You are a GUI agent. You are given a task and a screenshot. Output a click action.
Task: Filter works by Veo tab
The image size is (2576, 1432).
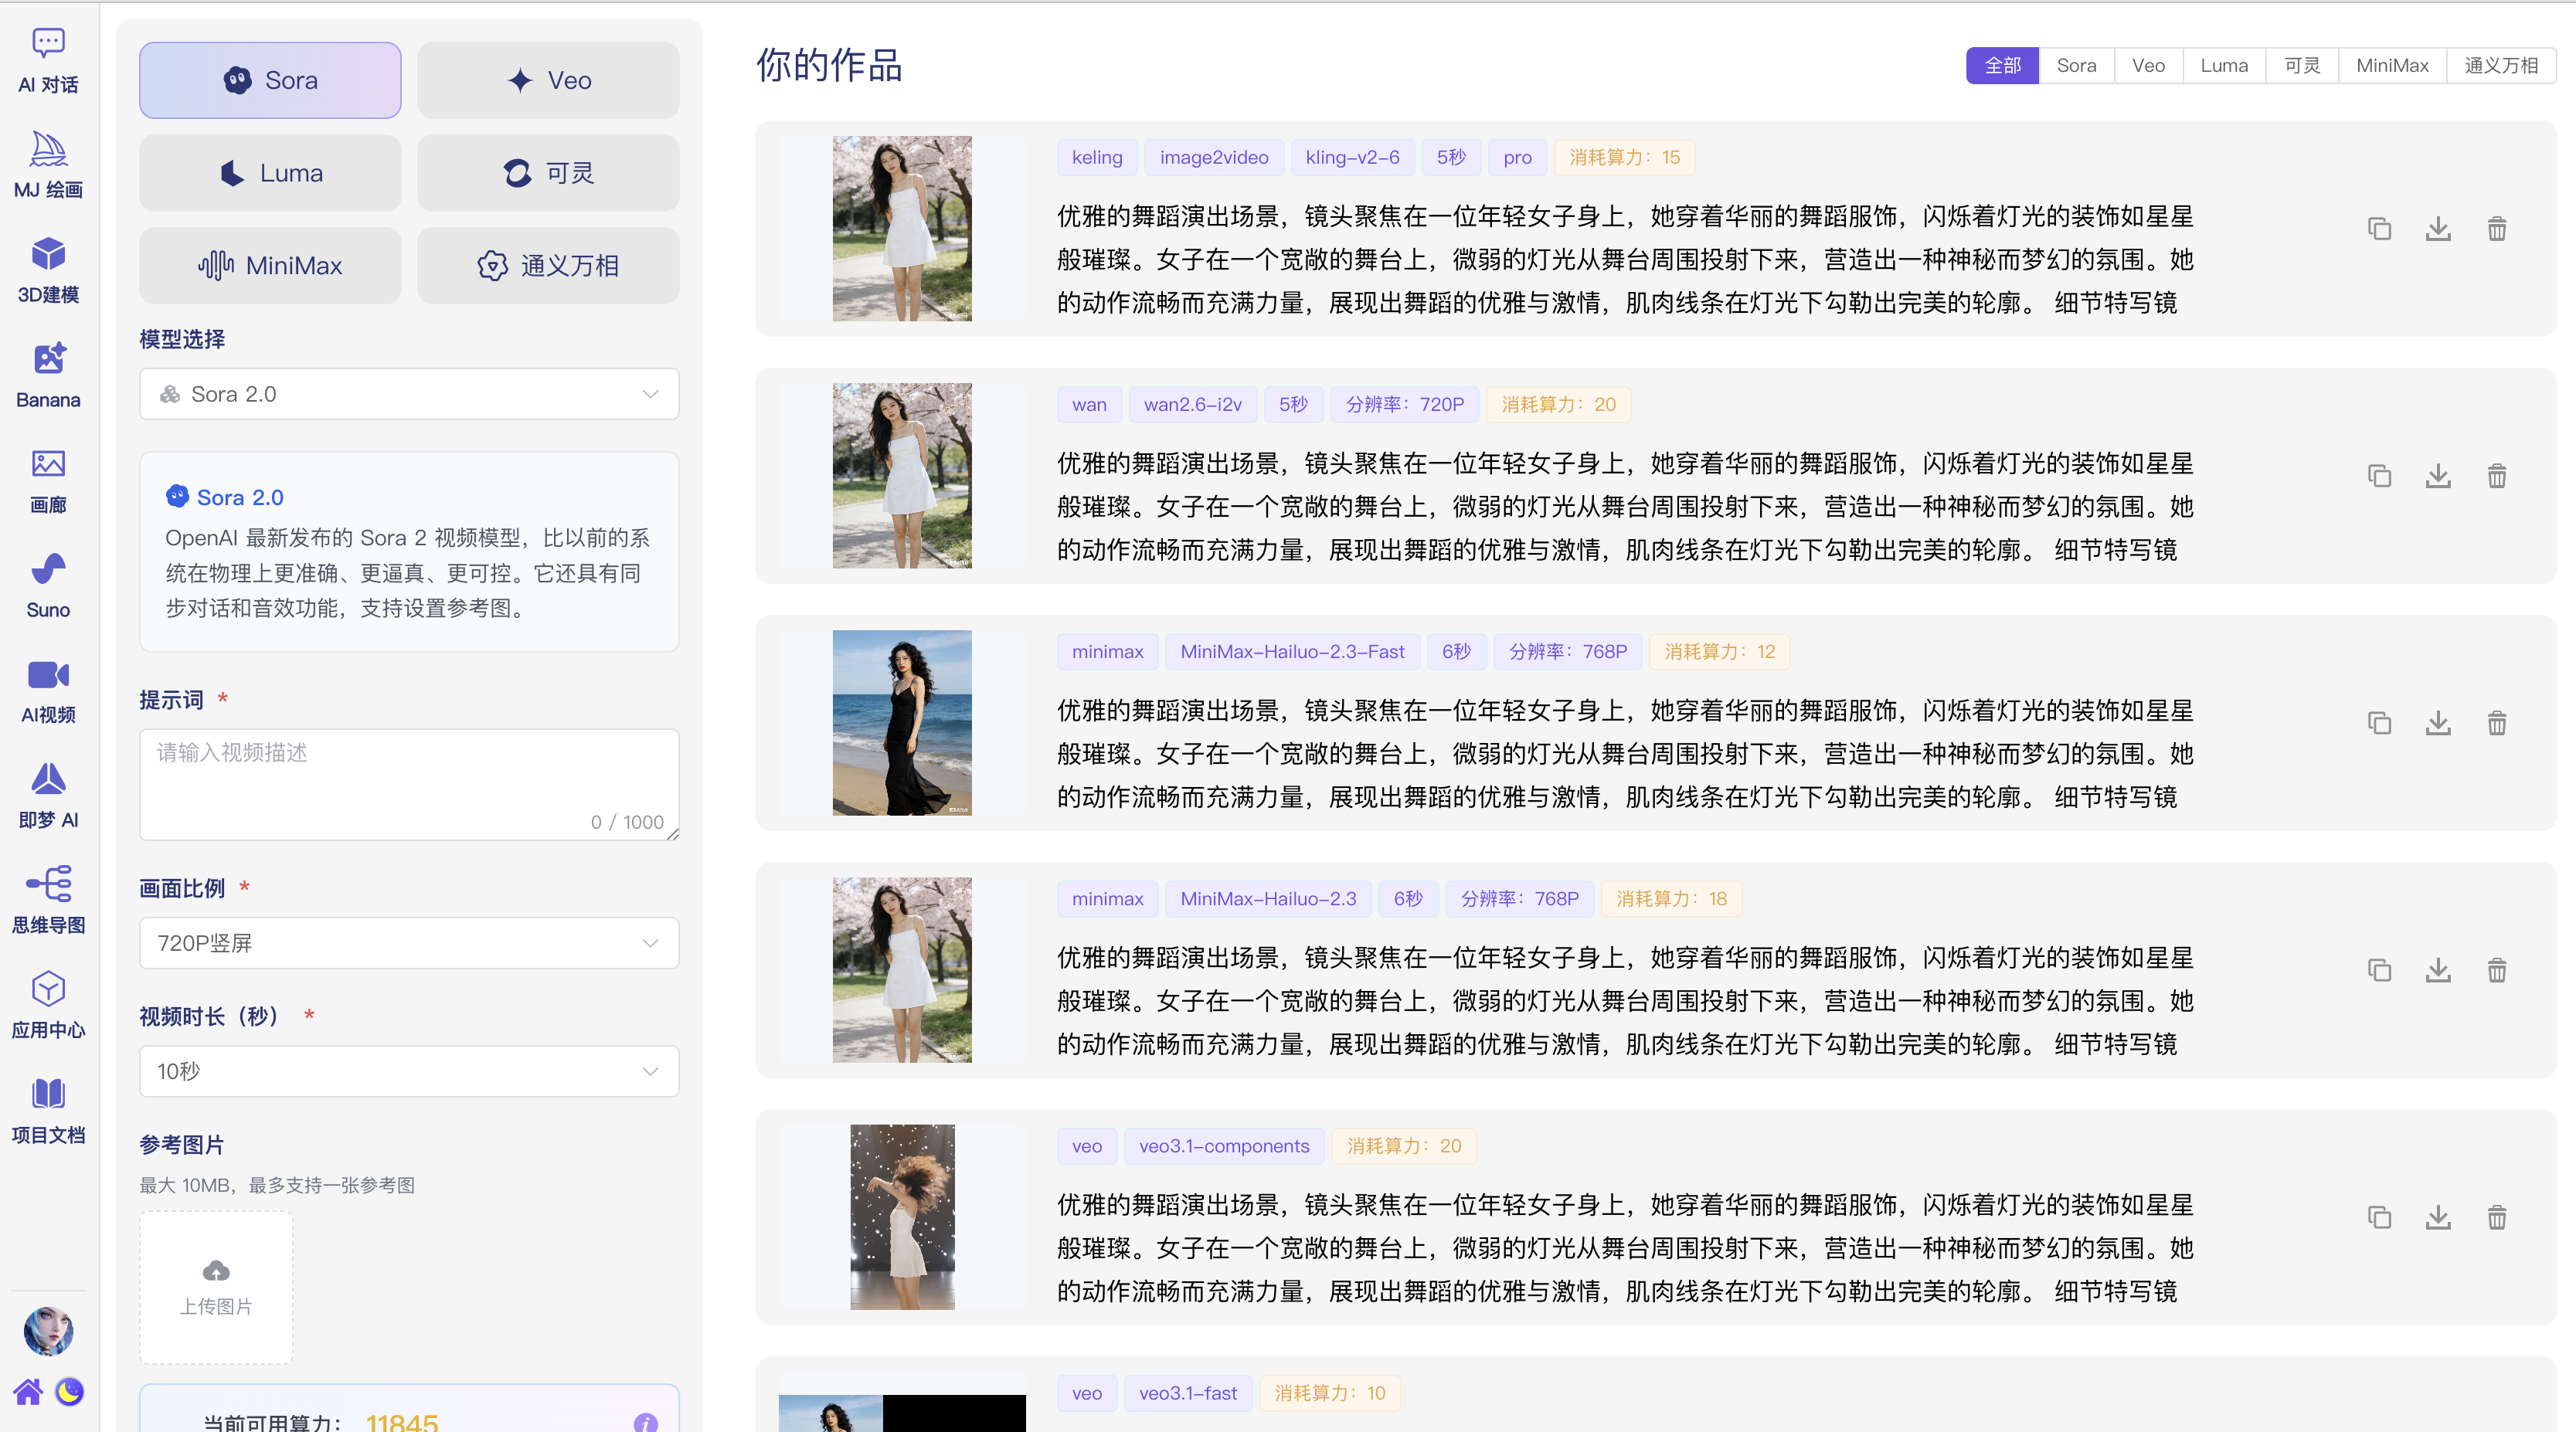click(x=2148, y=66)
